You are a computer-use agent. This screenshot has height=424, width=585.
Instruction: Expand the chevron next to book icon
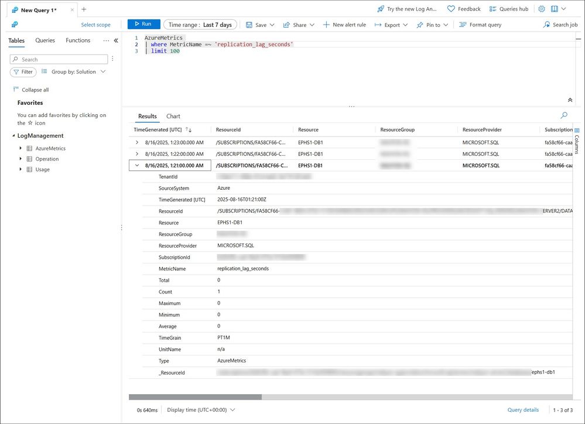(x=564, y=9)
